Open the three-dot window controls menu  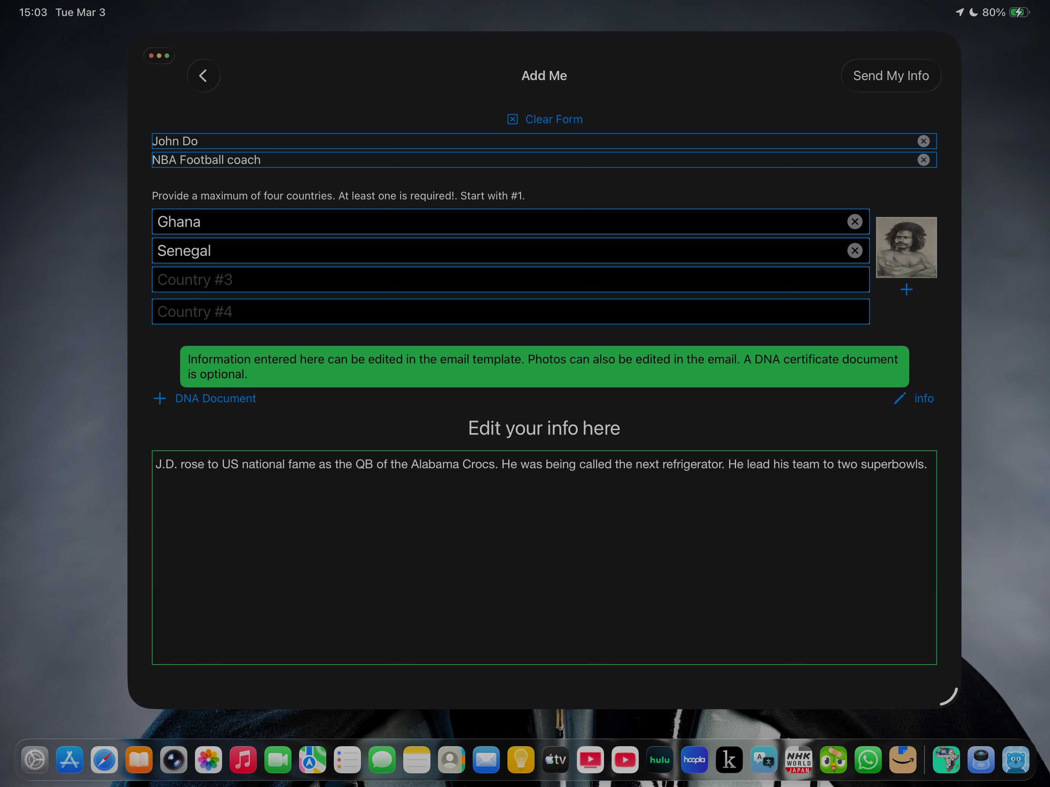click(x=159, y=56)
